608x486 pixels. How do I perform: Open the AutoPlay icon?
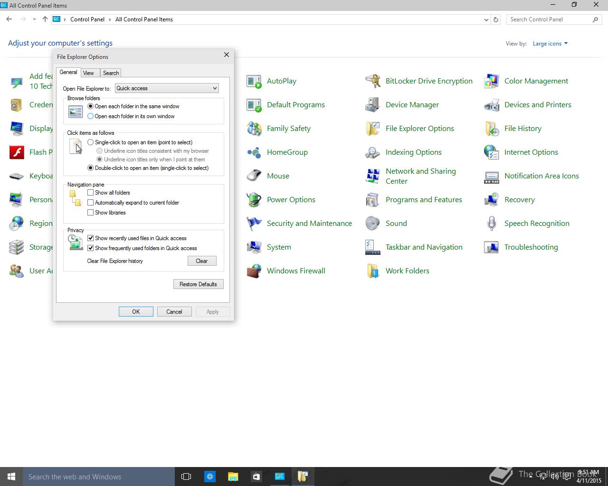click(x=254, y=81)
